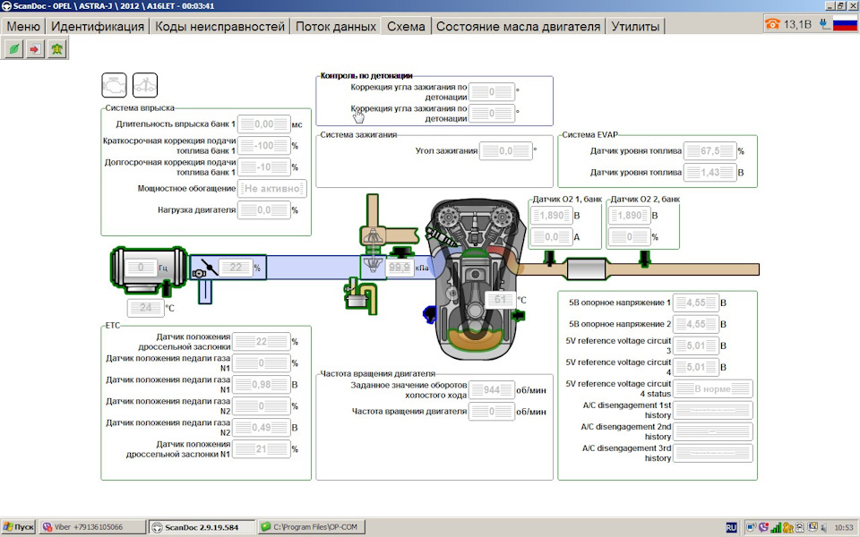860x537 pixels.
Task: Click the Мощностное обогащение Не активно field
Action: [272, 189]
